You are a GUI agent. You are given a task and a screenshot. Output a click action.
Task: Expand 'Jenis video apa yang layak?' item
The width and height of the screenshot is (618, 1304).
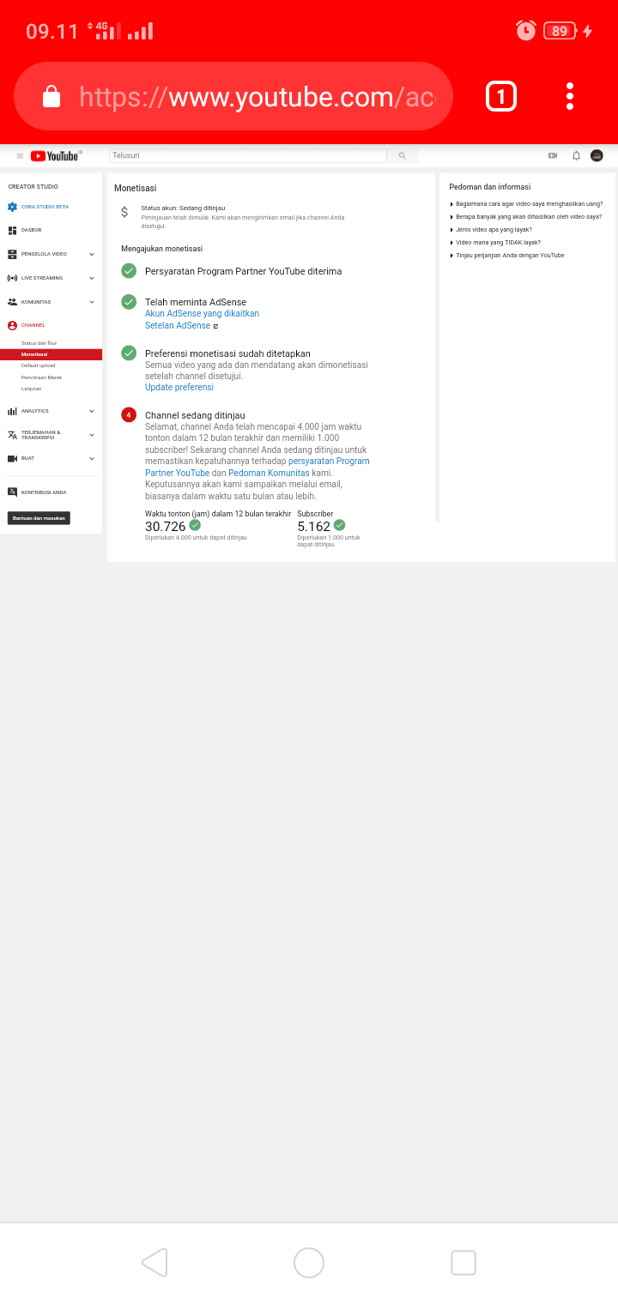point(491,230)
